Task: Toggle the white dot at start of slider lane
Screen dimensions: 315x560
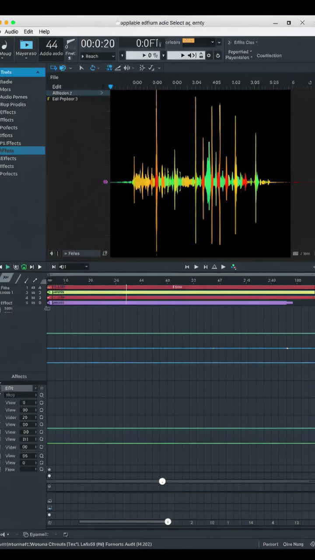Action: (x=49, y=476)
